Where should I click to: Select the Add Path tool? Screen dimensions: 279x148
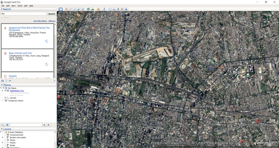75,9
